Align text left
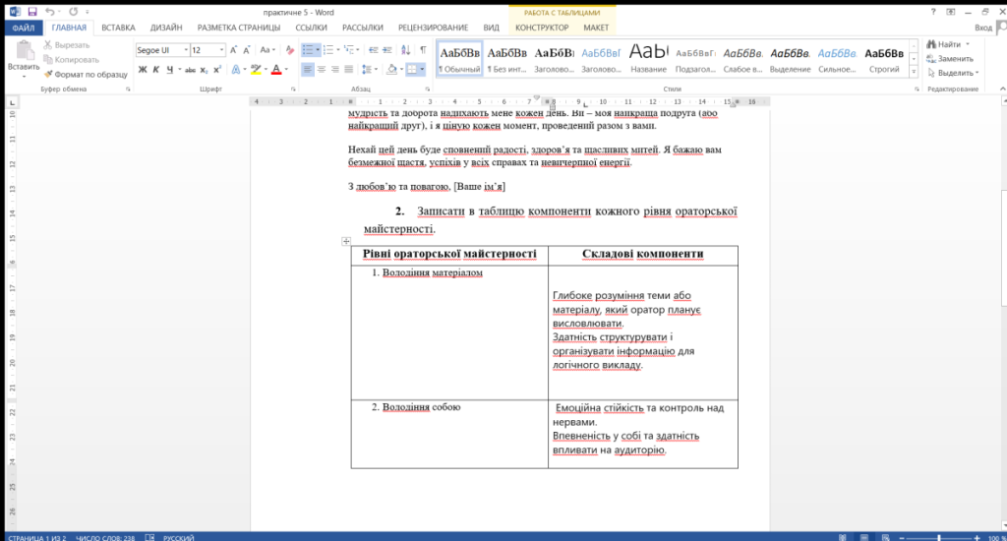Screen dimensions: 1007x541 tap(308, 70)
